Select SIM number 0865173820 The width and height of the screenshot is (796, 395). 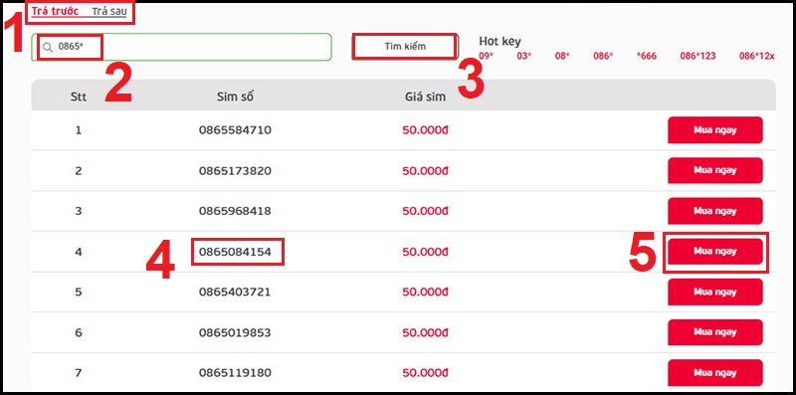coord(235,171)
